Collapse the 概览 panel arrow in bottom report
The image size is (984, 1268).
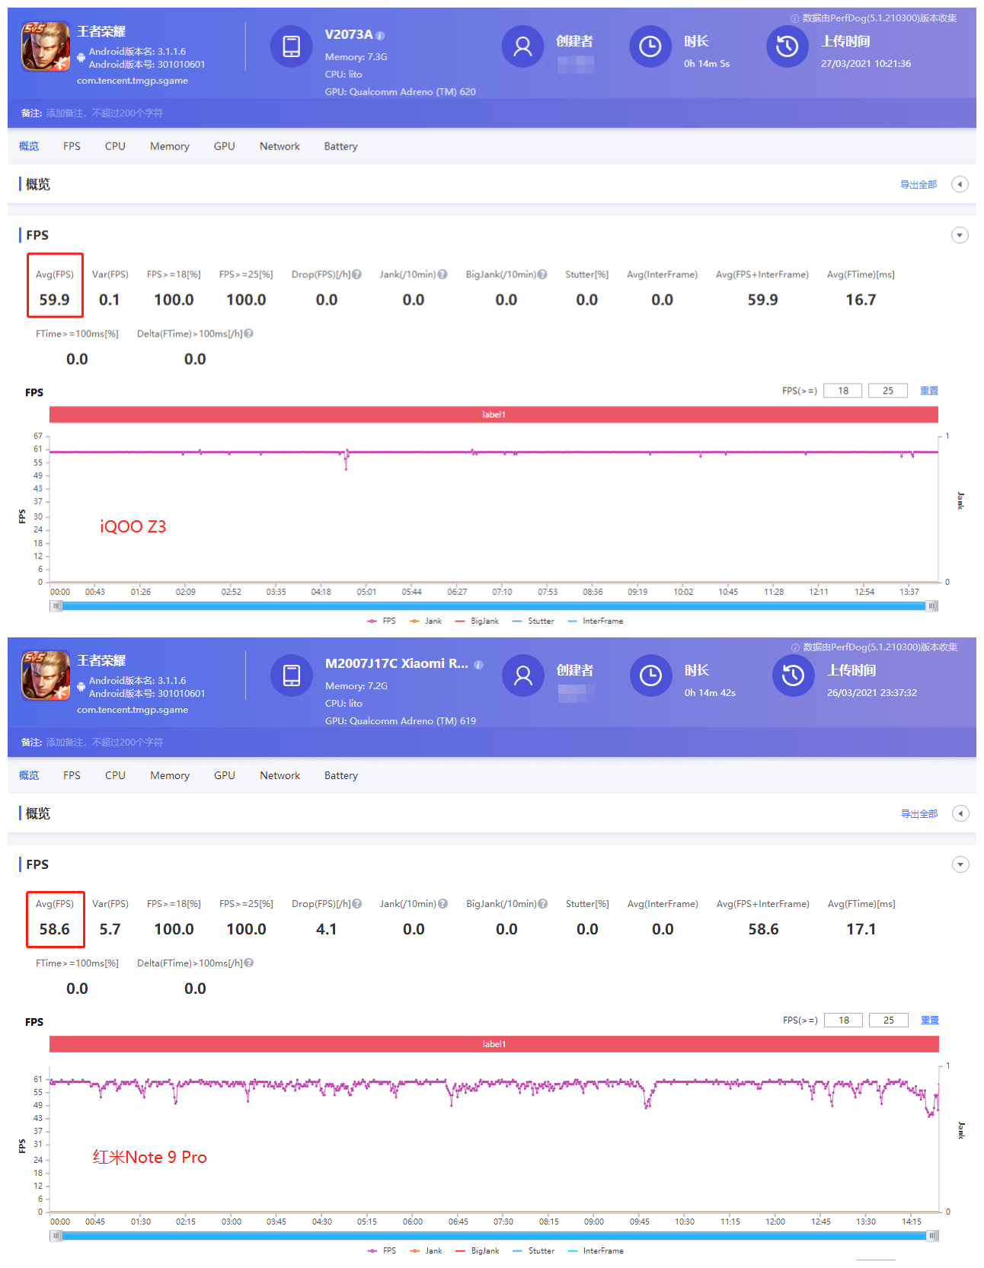pyautogui.click(x=960, y=813)
